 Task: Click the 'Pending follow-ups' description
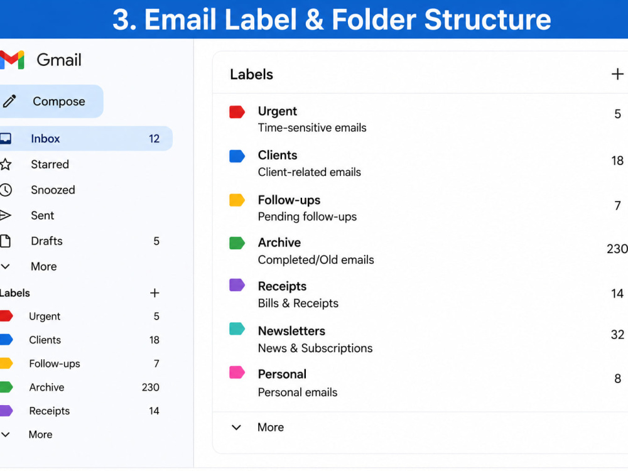coord(307,217)
